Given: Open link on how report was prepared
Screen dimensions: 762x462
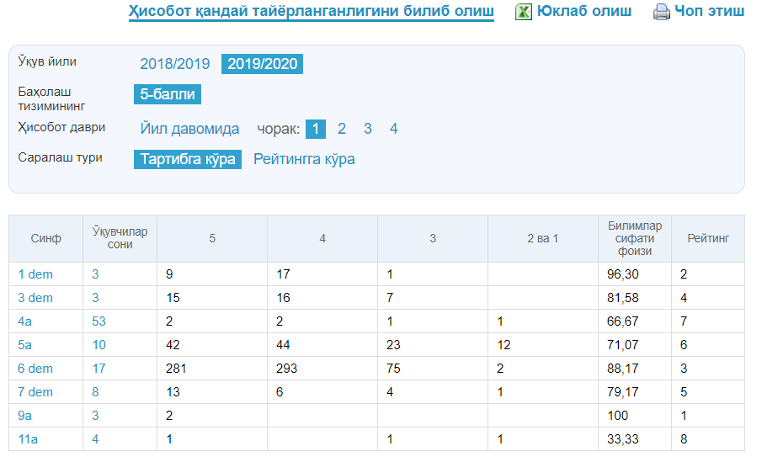Looking at the screenshot, I should [x=311, y=12].
